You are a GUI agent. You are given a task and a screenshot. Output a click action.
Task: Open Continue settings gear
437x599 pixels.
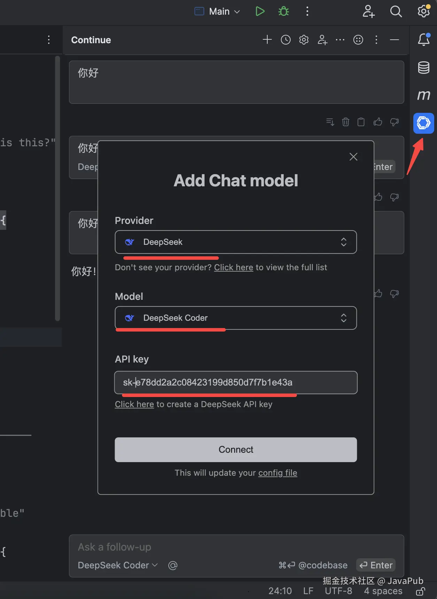point(304,40)
